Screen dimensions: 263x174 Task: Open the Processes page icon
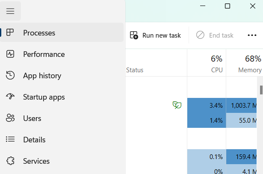(10, 32)
